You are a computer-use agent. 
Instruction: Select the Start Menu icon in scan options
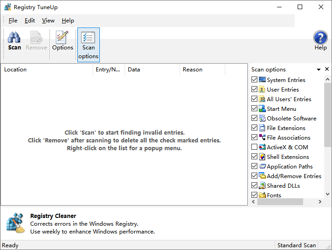(262, 109)
